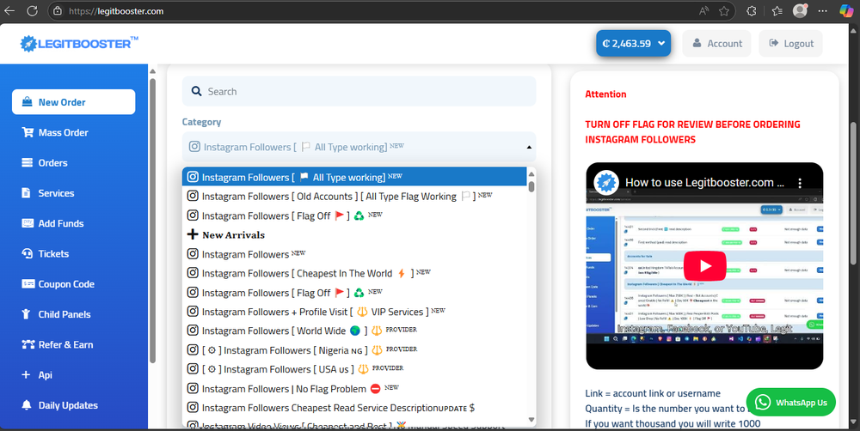Click the search magnifier icon
This screenshot has width=860, height=431.
(196, 92)
